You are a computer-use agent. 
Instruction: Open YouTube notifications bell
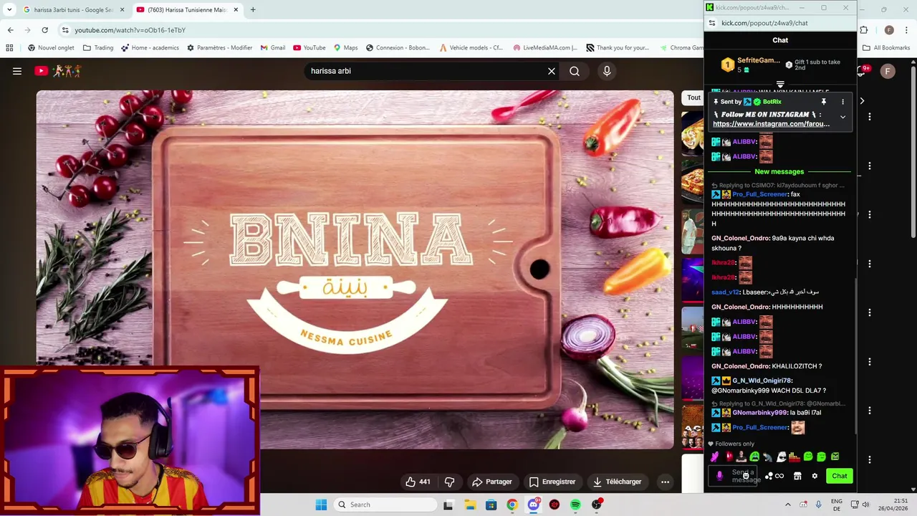[863, 71]
